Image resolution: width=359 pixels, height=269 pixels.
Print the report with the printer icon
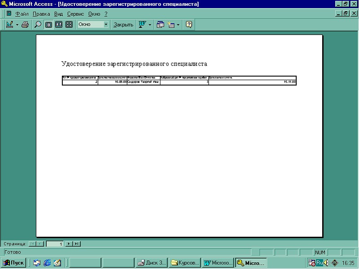point(25,25)
